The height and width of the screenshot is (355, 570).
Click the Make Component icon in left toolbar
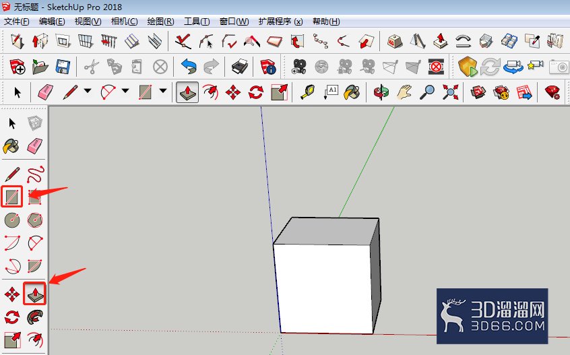[x=35, y=123]
